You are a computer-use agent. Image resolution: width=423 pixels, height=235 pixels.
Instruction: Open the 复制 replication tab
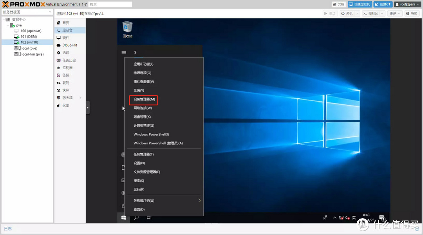(70, 83)
